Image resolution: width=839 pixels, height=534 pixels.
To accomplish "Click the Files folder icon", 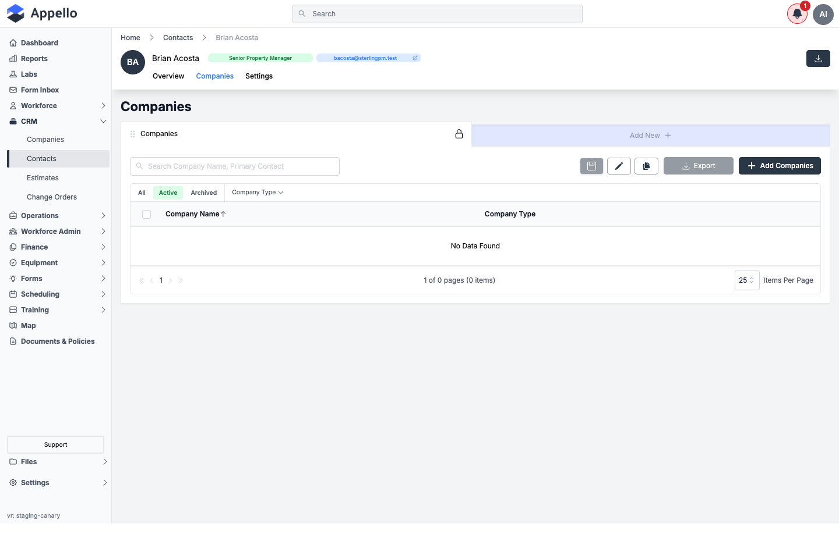I will click(x=13, y=462).
